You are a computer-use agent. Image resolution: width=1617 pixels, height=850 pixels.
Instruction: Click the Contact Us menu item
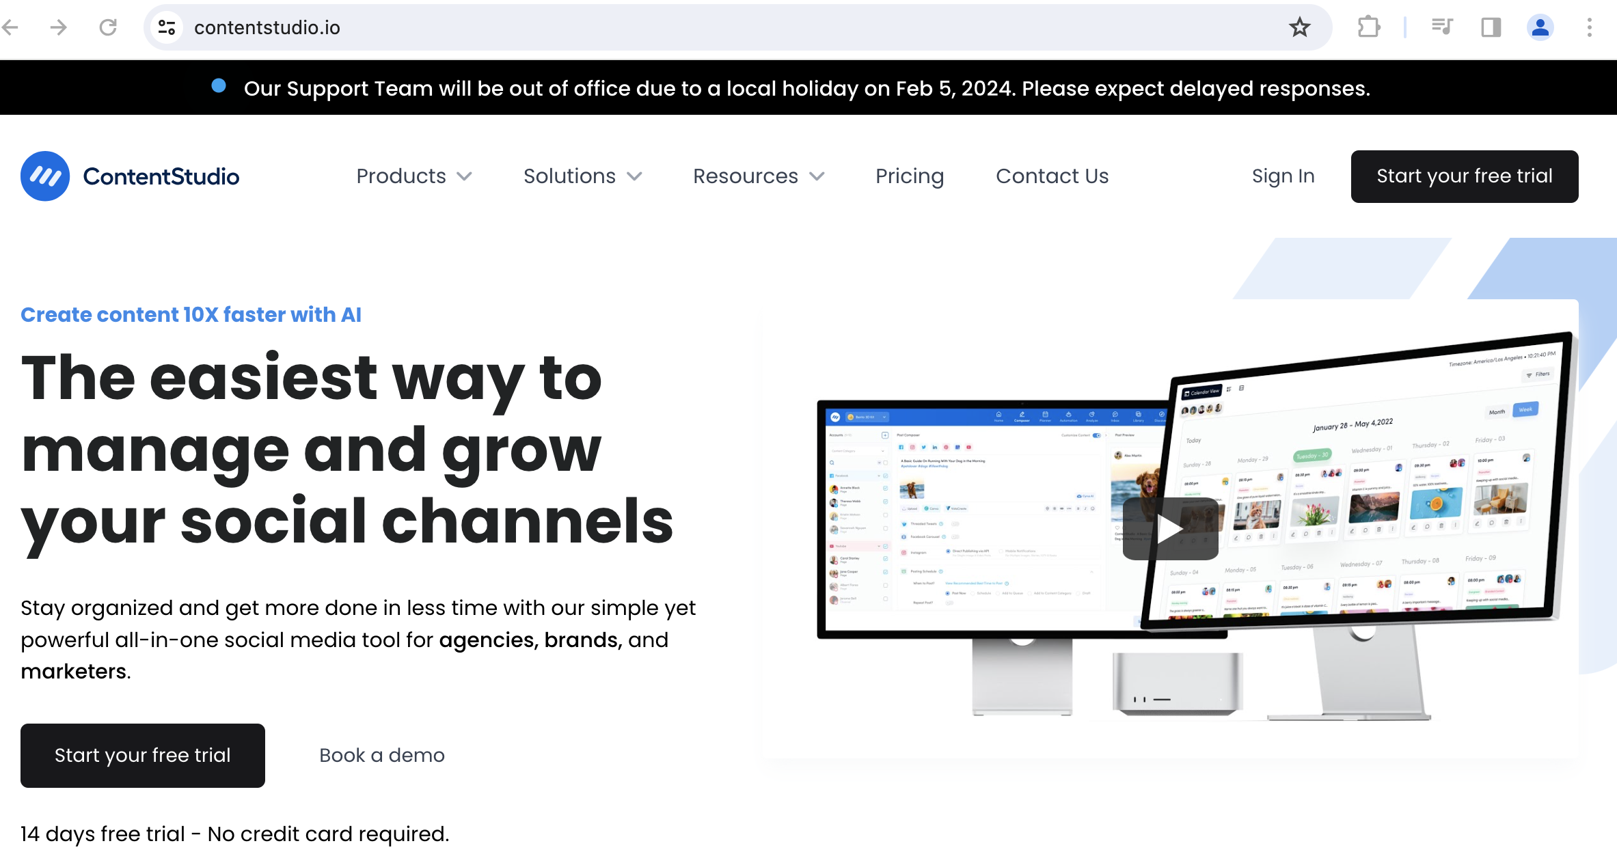(1052, 176)
